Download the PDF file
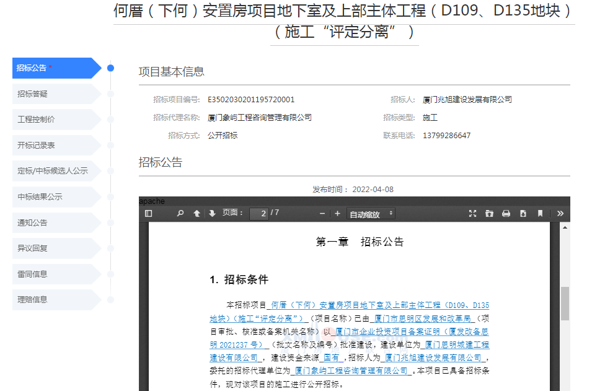Image resolution: width=592 pixels, height=391 pixels. point(523,214)
